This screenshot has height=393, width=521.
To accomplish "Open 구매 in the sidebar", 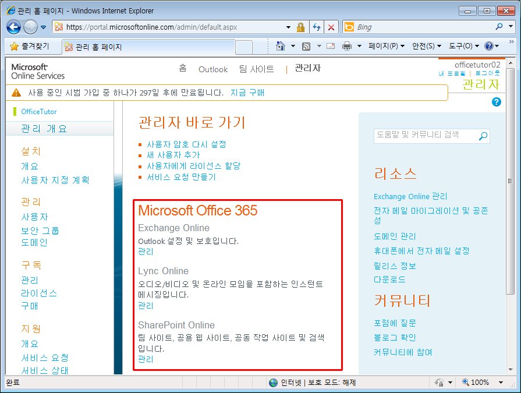I will pyautogui.click(x=30, y=306).
